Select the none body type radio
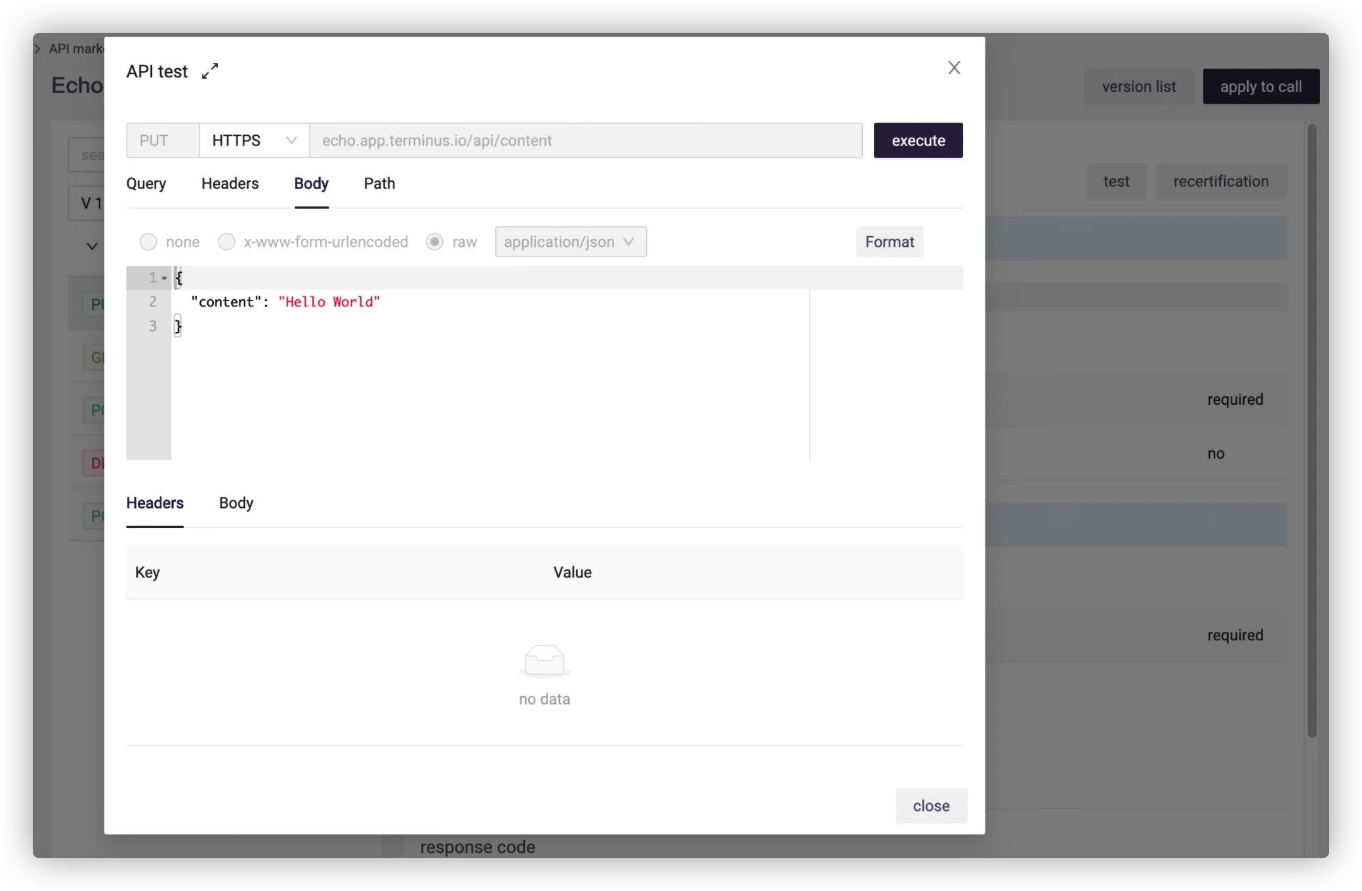Image resolution: width=1362 pixels, height=891 pixels. (x=148, y=242)
